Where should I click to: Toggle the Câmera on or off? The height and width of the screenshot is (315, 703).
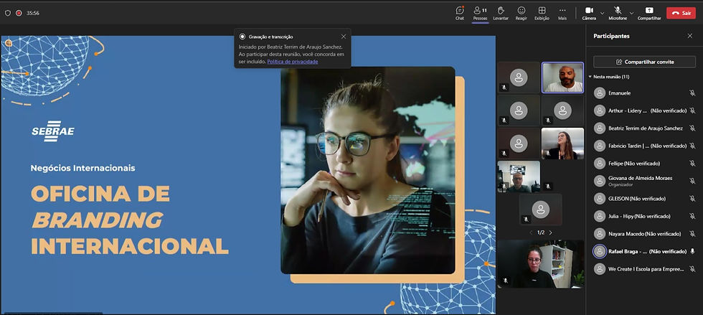[x=589, y=13]
